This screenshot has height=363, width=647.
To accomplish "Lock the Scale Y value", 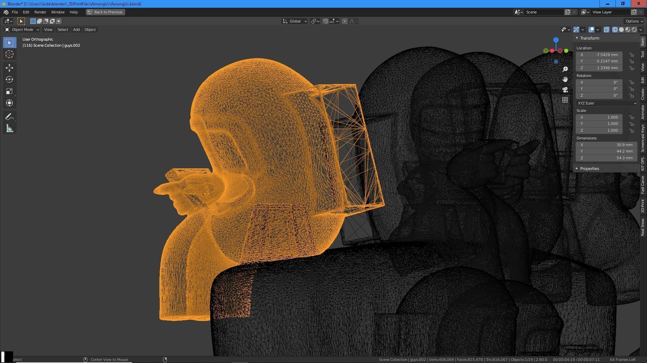I will click(631, 124).
